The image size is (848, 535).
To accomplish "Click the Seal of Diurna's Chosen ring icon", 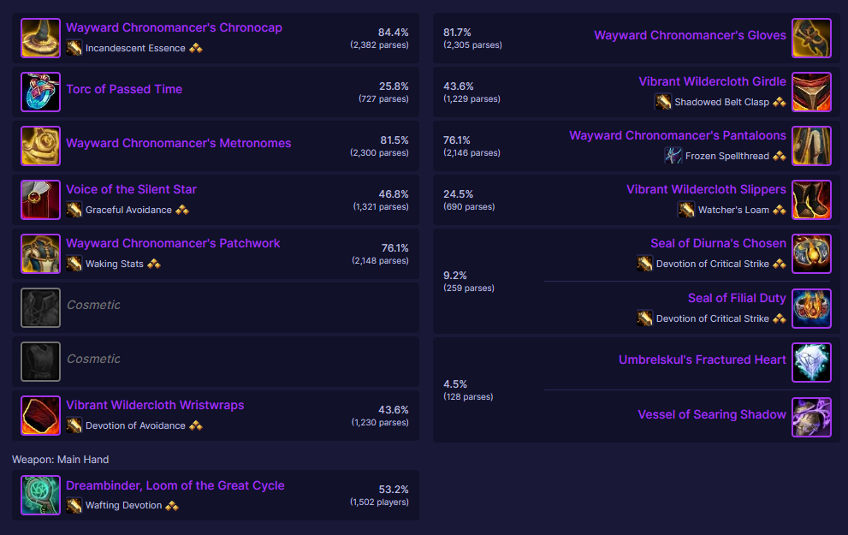I will click(811, 253).
